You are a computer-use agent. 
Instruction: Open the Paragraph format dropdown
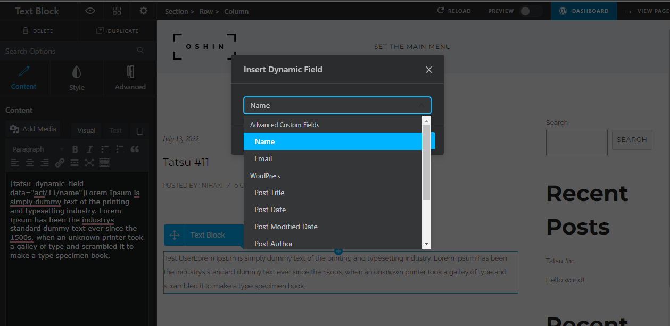[37, 149]
